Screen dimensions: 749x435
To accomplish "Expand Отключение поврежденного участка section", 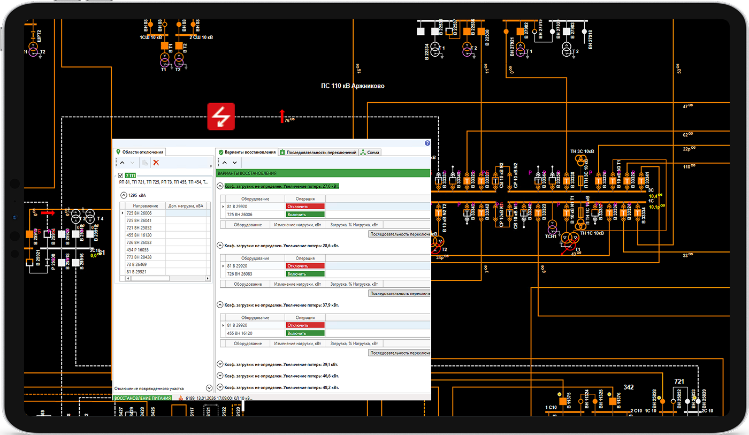I will click(209, 388).
